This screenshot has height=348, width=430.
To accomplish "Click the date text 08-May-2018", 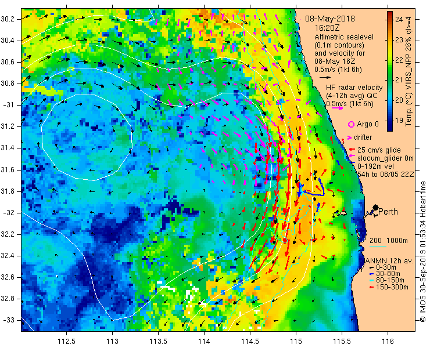I will 330,19.
